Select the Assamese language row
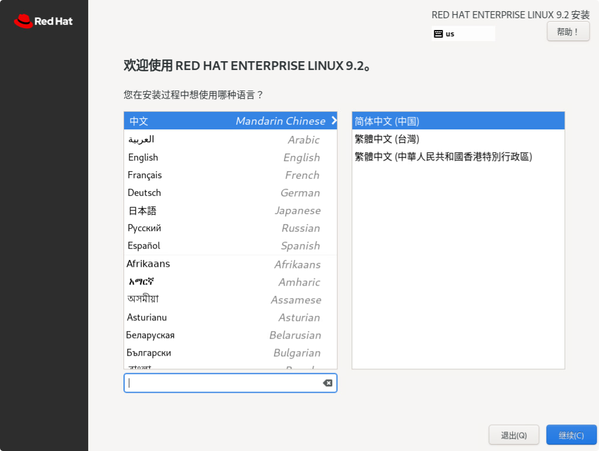The image size is (599, 451). point(230,299)
